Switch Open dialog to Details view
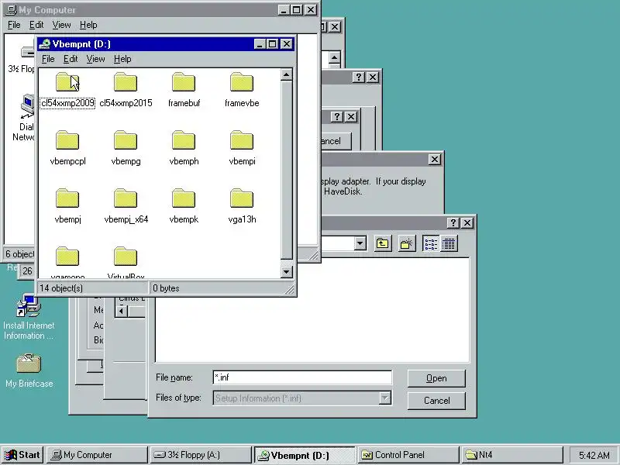Viewport: 620px width, 465px height. (x=449, y=243)
